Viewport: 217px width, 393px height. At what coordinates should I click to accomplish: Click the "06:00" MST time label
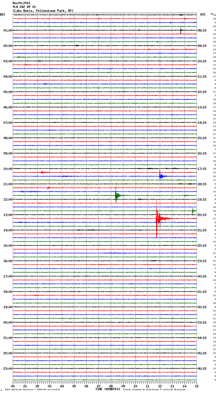coord(8,107)
